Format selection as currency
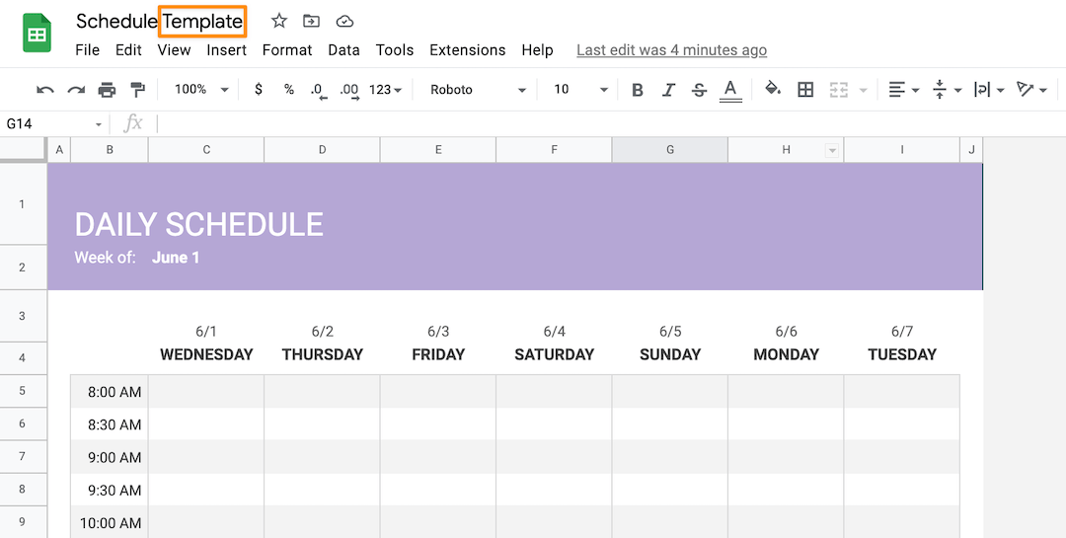Viewport: 1066px width, 538px height. coord(259,90)
